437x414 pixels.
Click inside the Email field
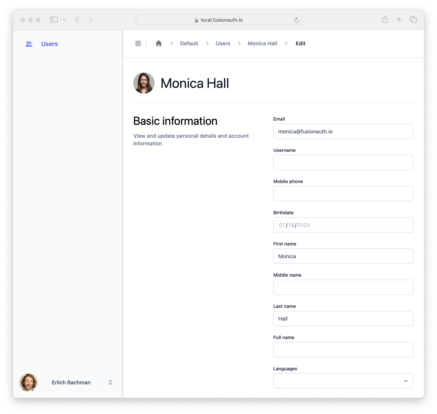pos(343,131)
